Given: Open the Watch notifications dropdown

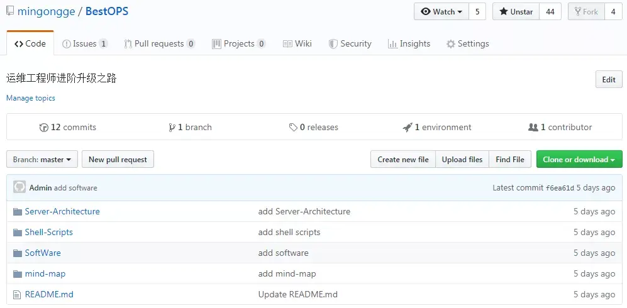Looking at the screenshot, I should click(441, 12).
